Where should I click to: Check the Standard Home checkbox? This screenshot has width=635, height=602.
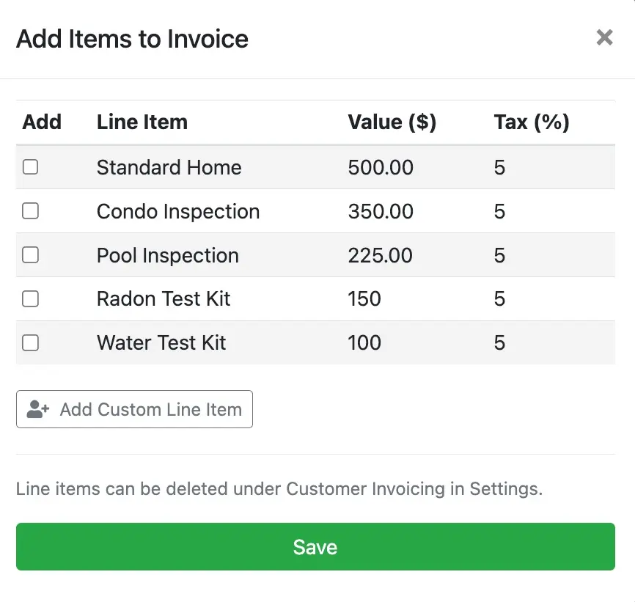coord(30,166)
